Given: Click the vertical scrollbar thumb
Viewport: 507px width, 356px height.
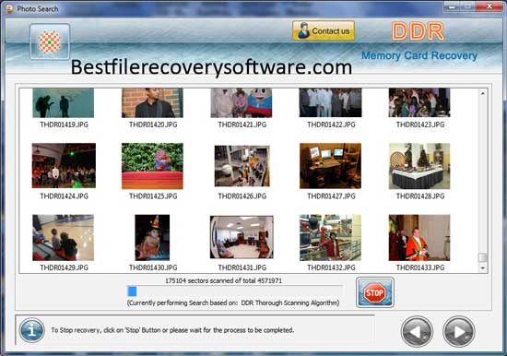Looking at the screenshot, I should pos(482,257).
